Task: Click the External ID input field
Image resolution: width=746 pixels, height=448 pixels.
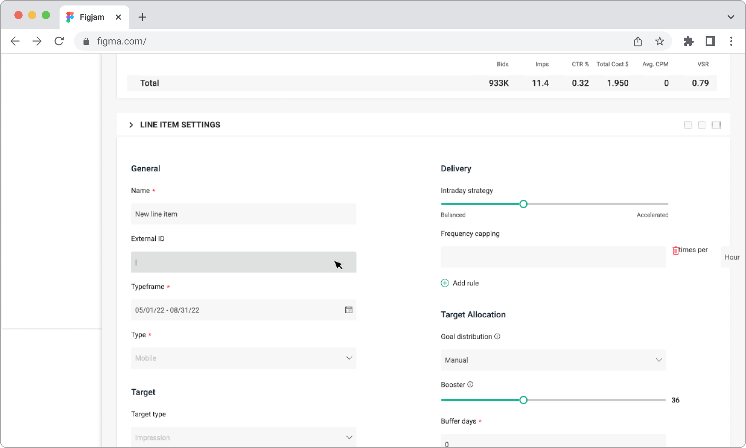Action: click(x=244, y=262)
